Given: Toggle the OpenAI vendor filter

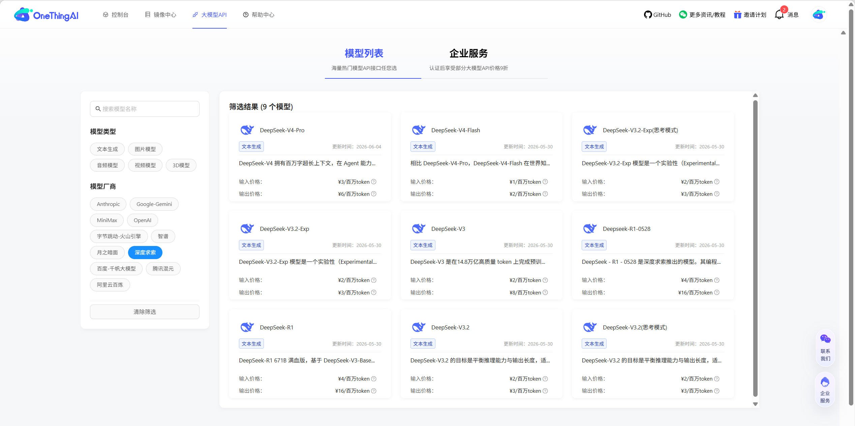Looking at the screenshot, I should coord(143,220).
